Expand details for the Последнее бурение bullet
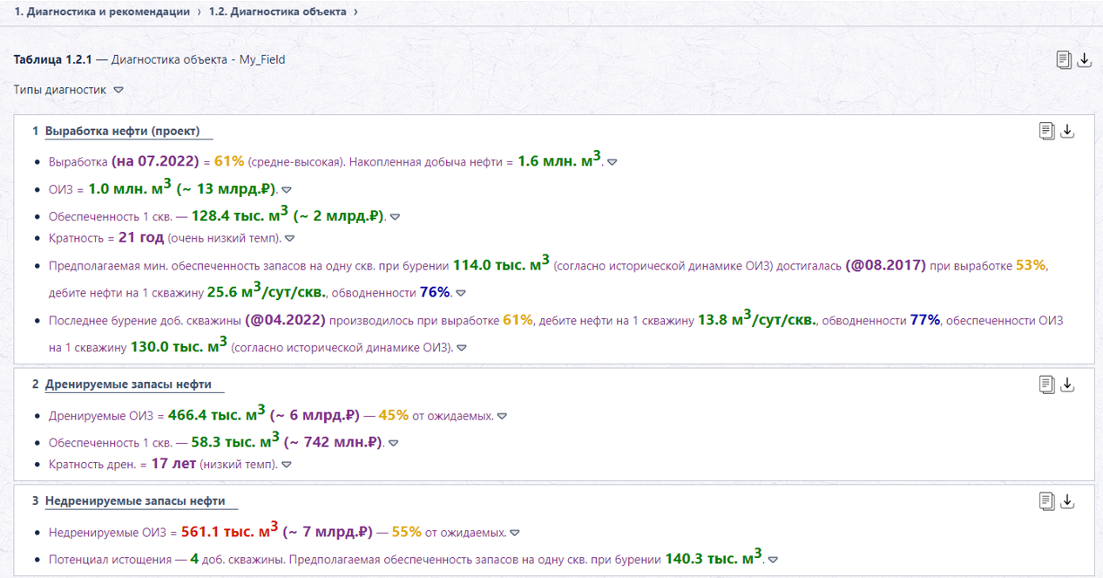This screenshot has height=578, width=1103. click(462, 349)
